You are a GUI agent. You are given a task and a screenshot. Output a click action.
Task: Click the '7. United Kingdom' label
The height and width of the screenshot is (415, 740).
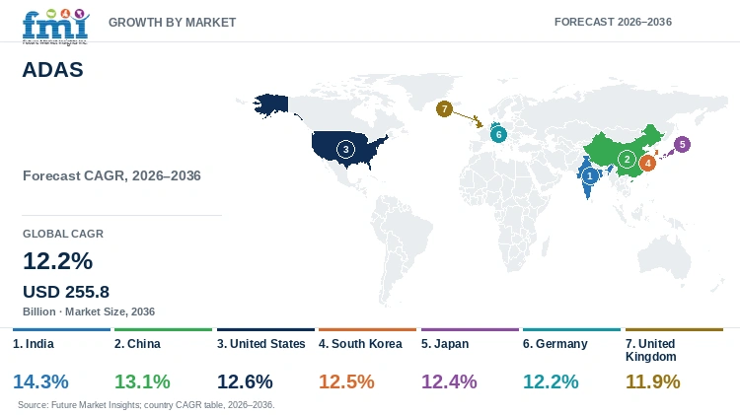click(x=651, y=350)
